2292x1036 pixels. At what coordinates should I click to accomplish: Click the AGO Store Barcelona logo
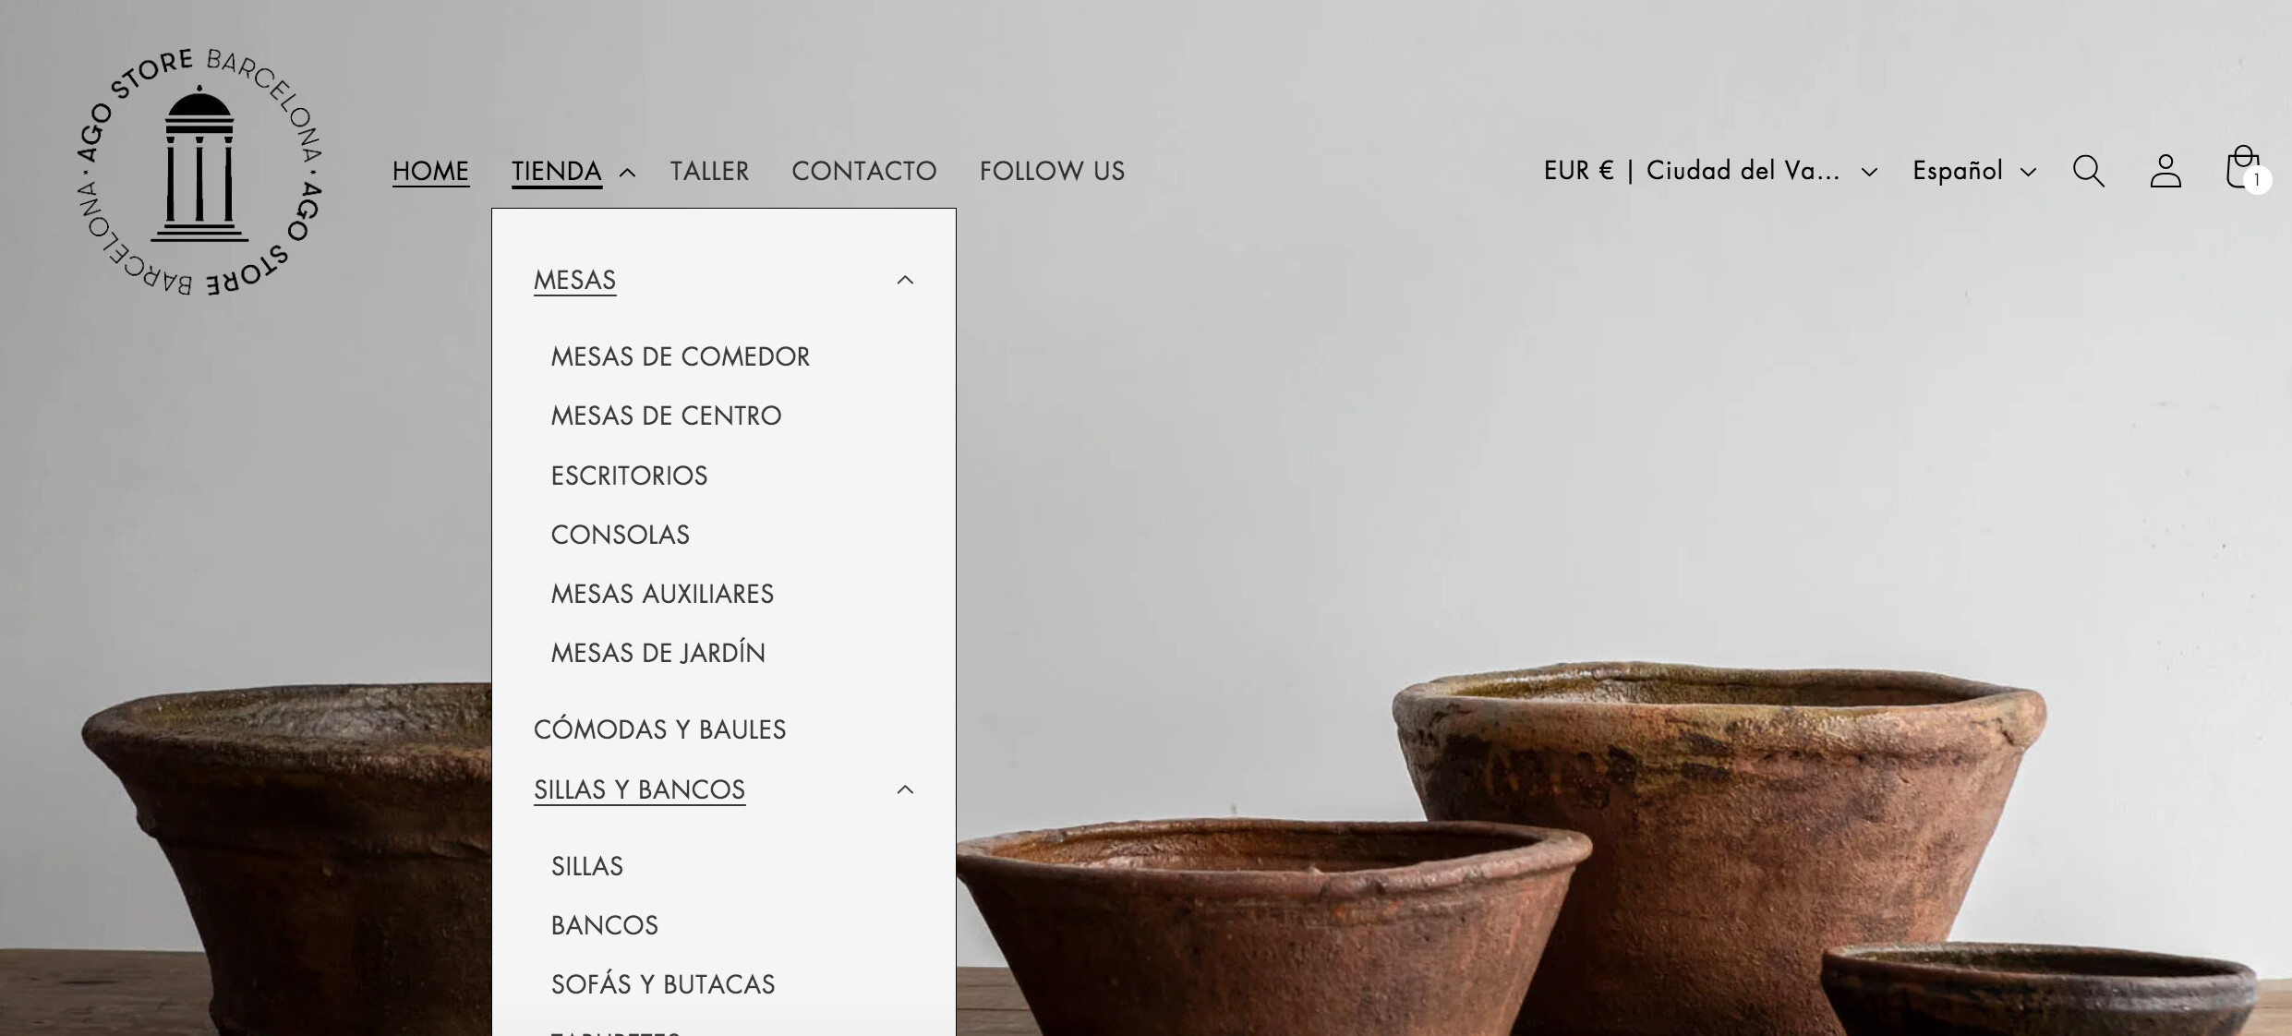click(199, 172)
